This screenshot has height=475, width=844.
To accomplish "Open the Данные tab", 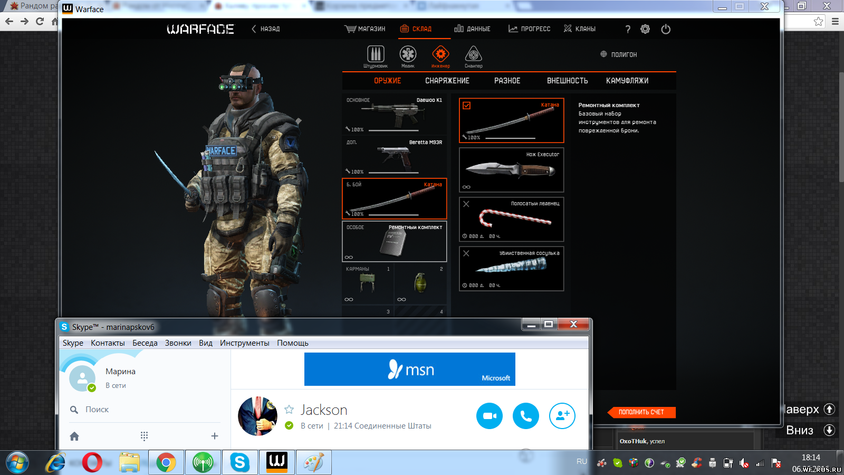I will point(472,29).
